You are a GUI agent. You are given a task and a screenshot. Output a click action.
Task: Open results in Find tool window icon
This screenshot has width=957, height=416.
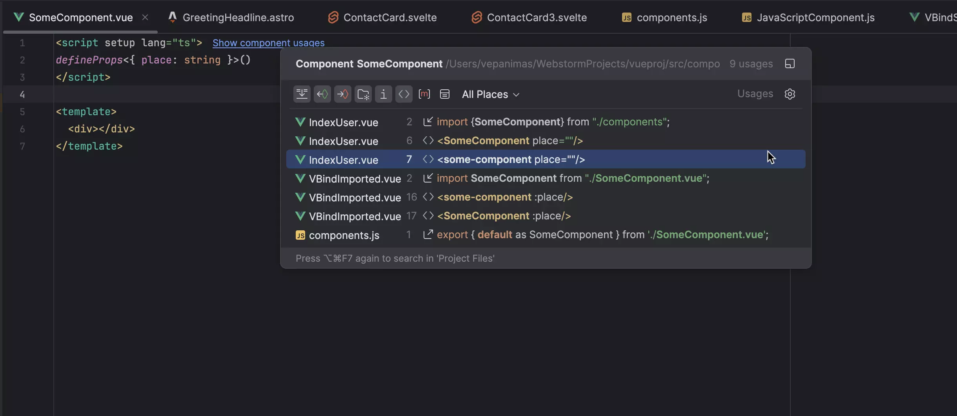[790, 64]
